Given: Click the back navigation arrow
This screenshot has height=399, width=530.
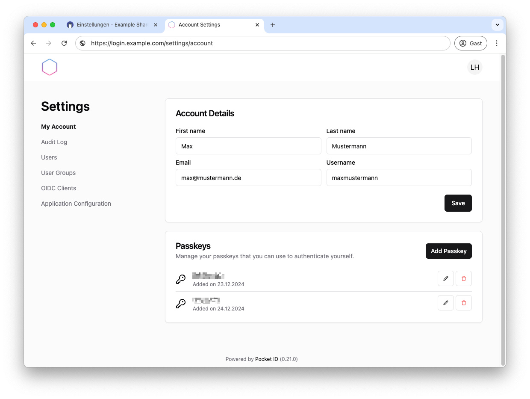Looking at the screenshot, I should tap(33, 43).
